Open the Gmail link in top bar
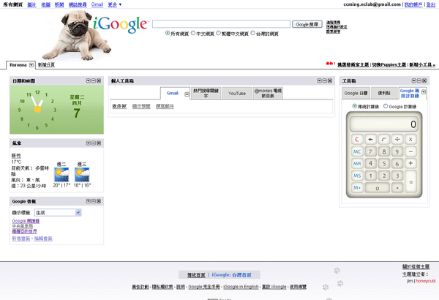Image resolution: width=439 pixels, height=300 pixels. [97, 4]
